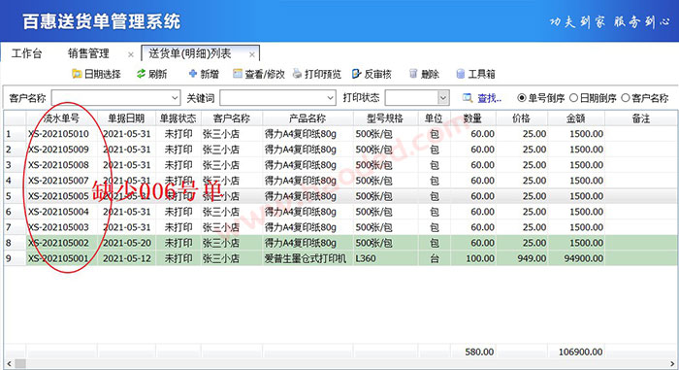The height and width of the screenshot is (370, 679).
Task: Click the 刷新 refresh icon
Action: 142,74
